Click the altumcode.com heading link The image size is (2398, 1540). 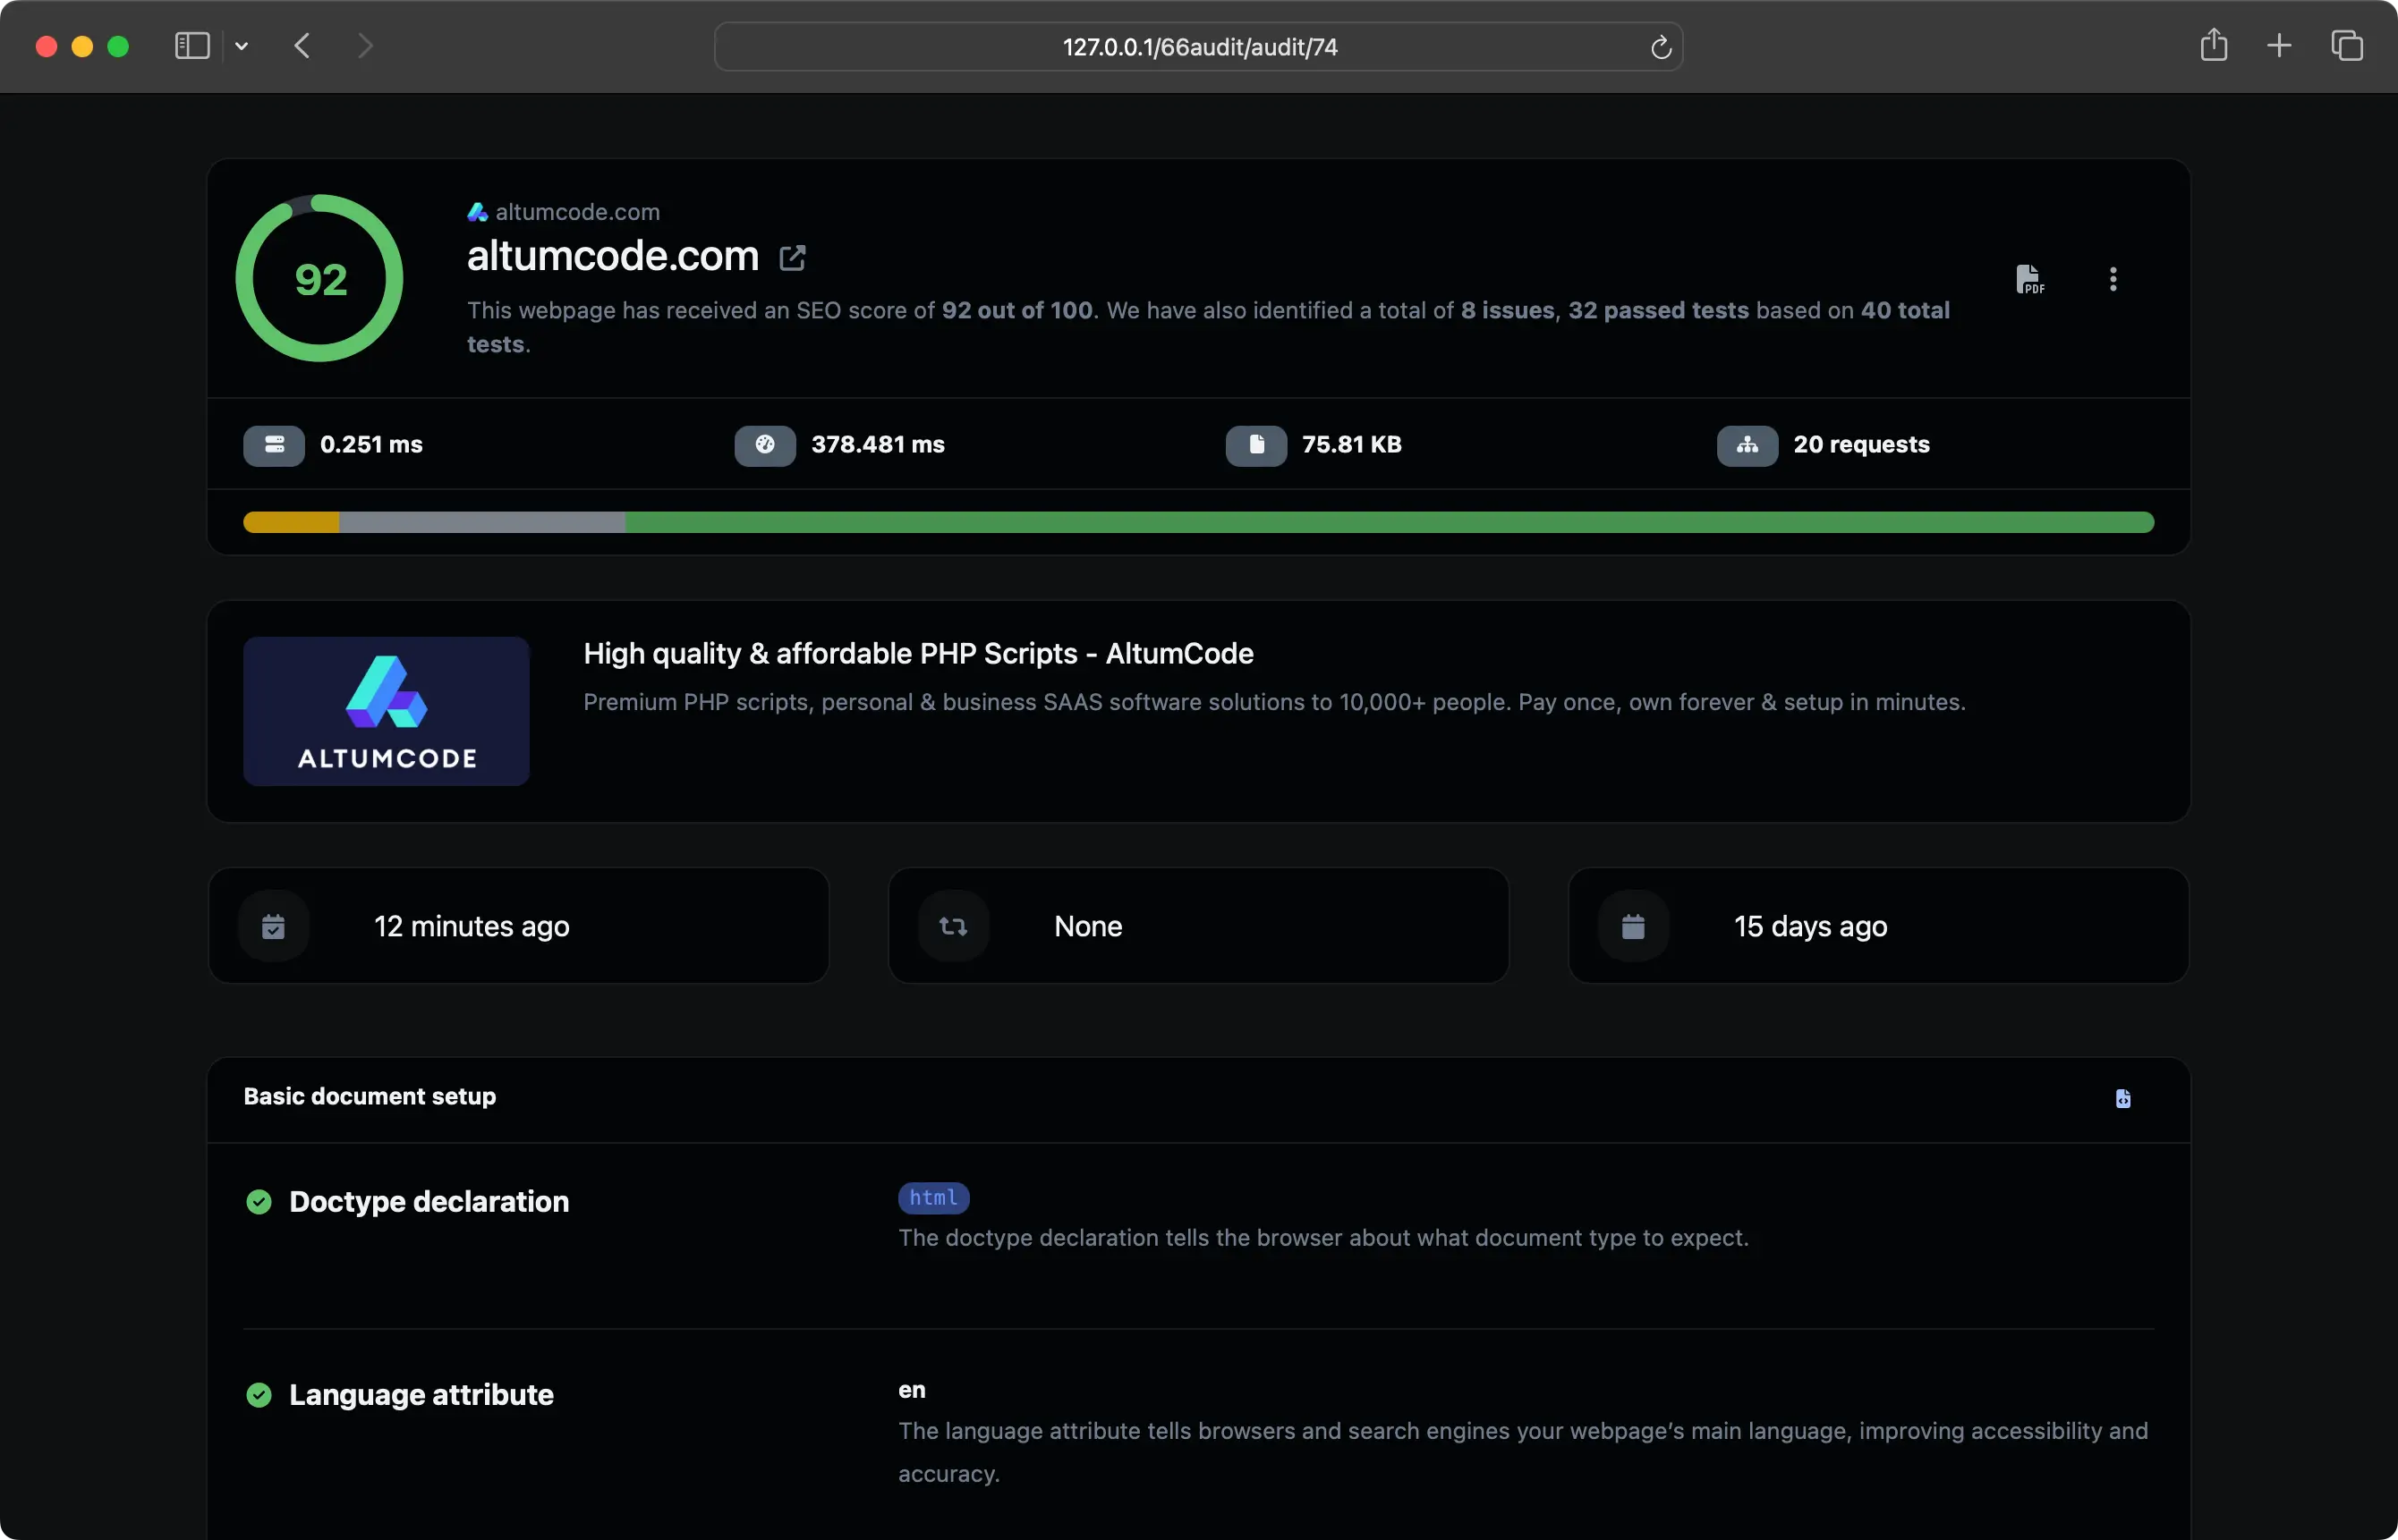click(611, 257)
